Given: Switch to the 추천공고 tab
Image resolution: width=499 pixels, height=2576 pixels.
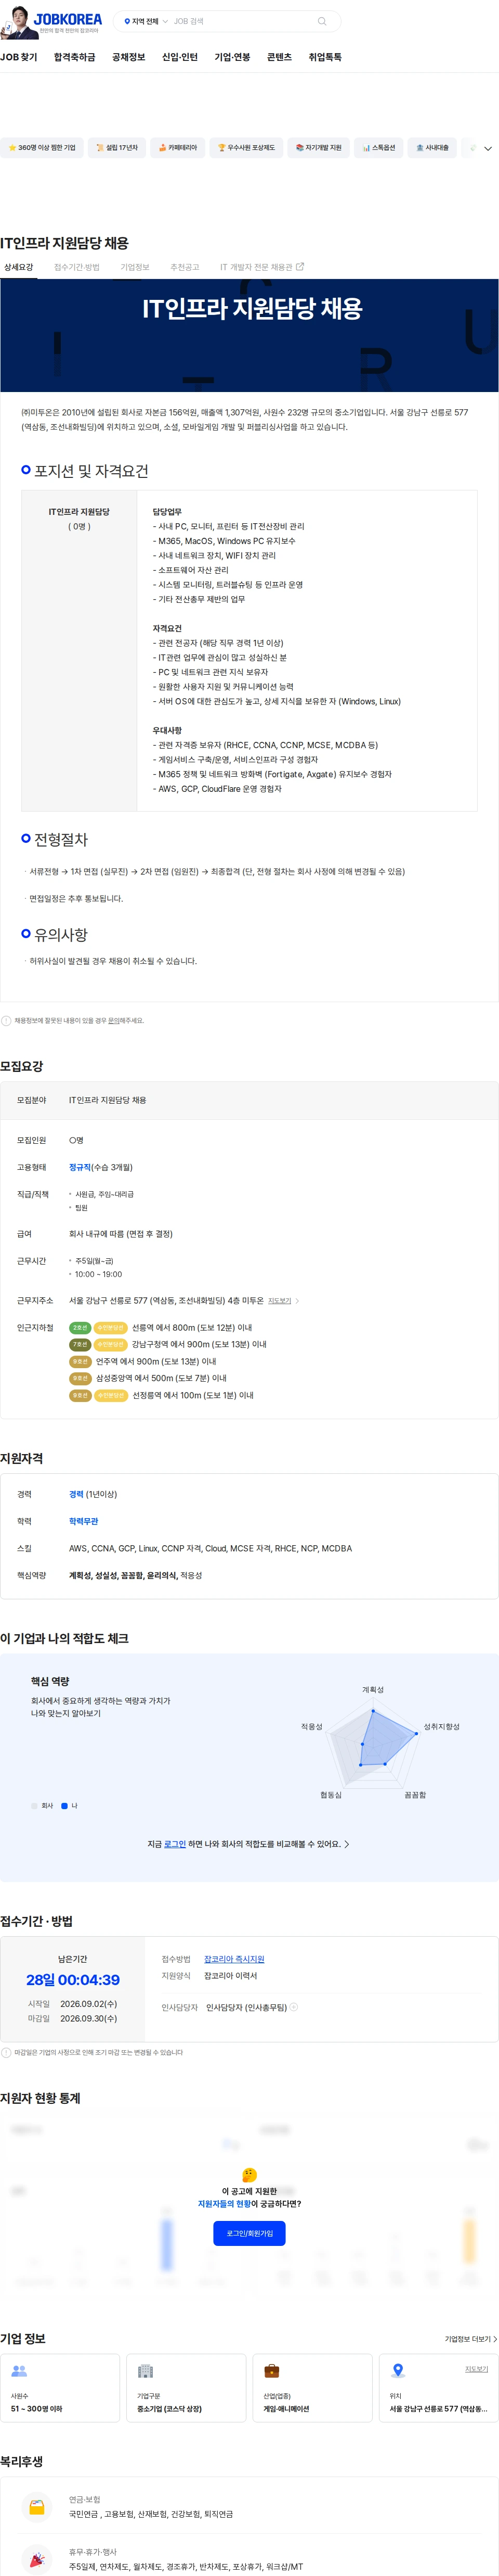Looking at the screenshot, I should [185, 267].
